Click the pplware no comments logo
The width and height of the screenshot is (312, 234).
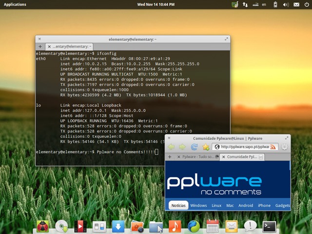(214, 185)
